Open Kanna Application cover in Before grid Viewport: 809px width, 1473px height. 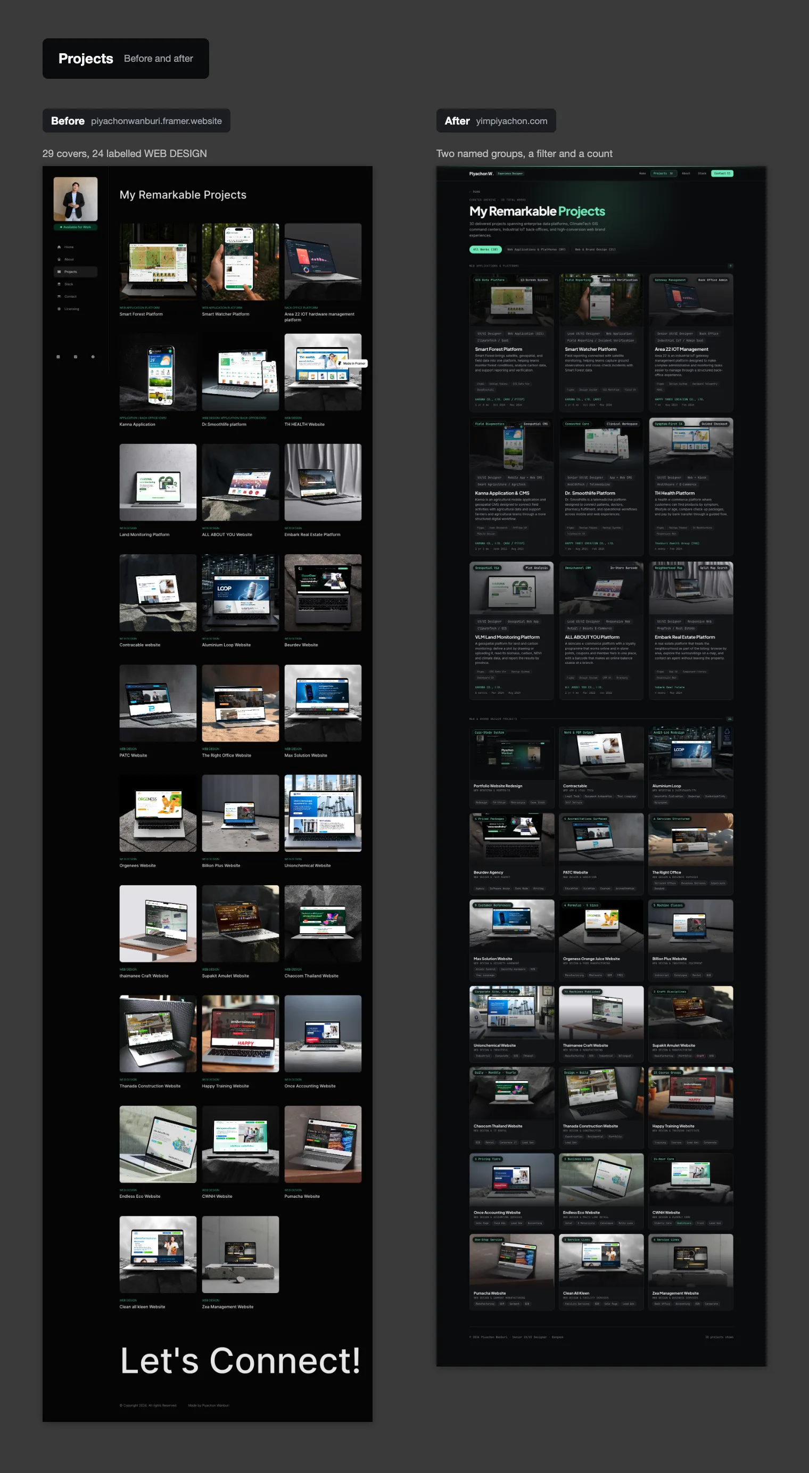tap(158, 372)
